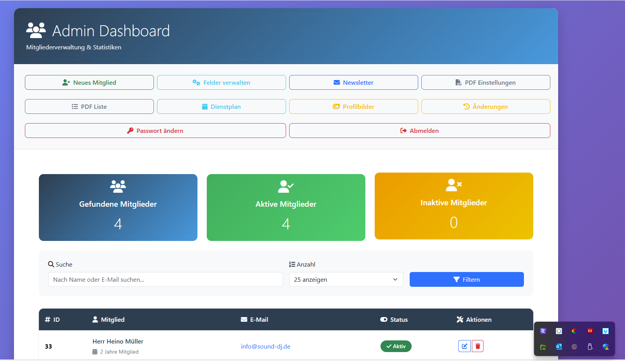
Task: Click the colorful flower tray icon
Action: tap(574, 331)
